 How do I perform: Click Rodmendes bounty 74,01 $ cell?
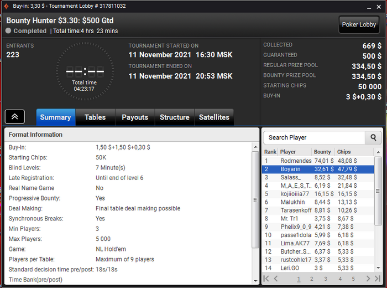(324, 161)
